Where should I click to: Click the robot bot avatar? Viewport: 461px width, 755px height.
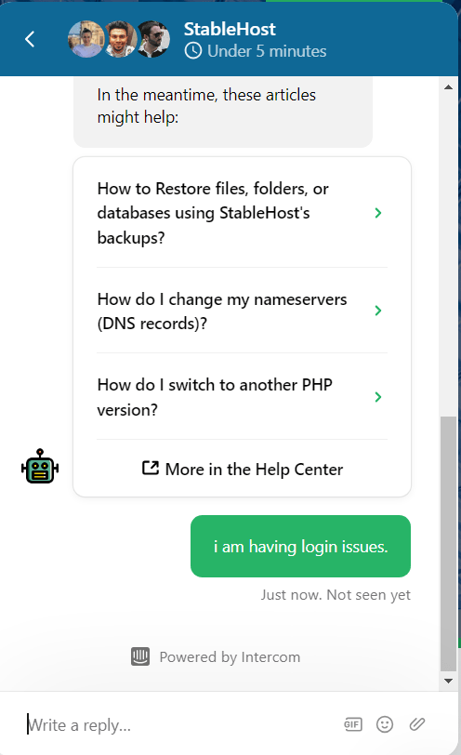coord(40,466)
